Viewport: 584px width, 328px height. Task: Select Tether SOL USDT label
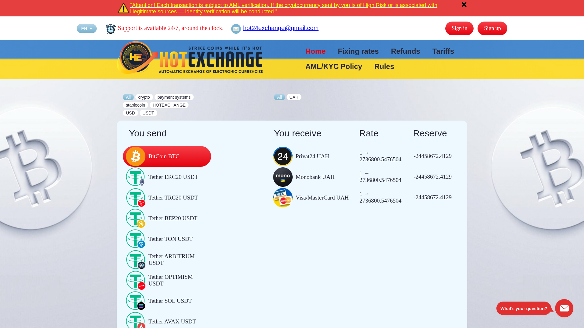(170, 301)
